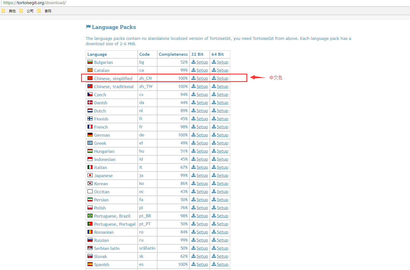The image size is (410, 270).
Task: Click the Serbian latin flag icon
Action: [x=90, y=248]
